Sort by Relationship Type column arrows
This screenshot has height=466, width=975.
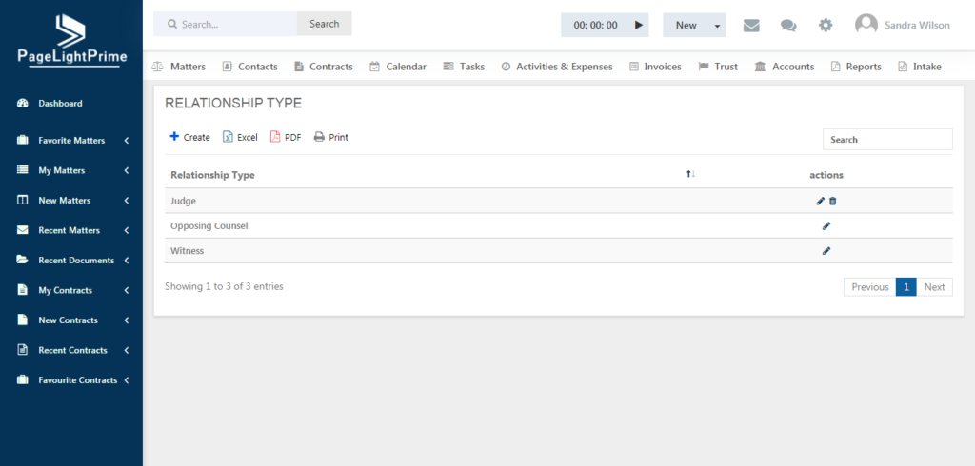[690, 175]
